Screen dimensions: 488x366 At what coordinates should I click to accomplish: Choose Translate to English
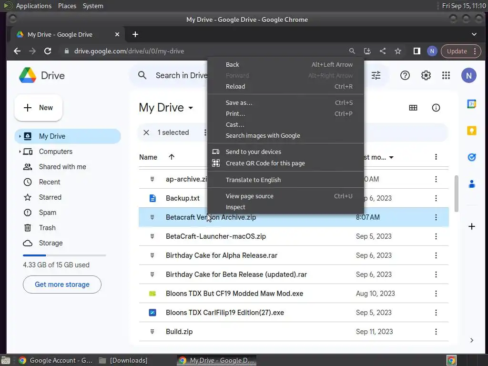point(286,180)
